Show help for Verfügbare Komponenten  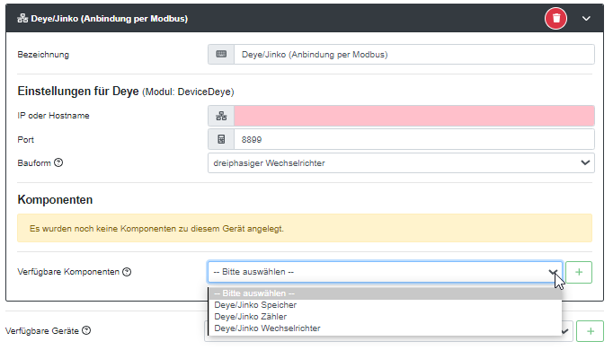(127, 272)
